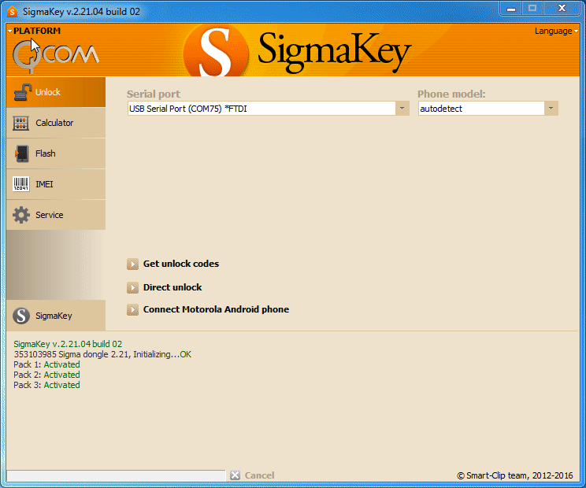
Task: Click arrow icon beside Get unlock codes
Action: click(x=132, y=264)
